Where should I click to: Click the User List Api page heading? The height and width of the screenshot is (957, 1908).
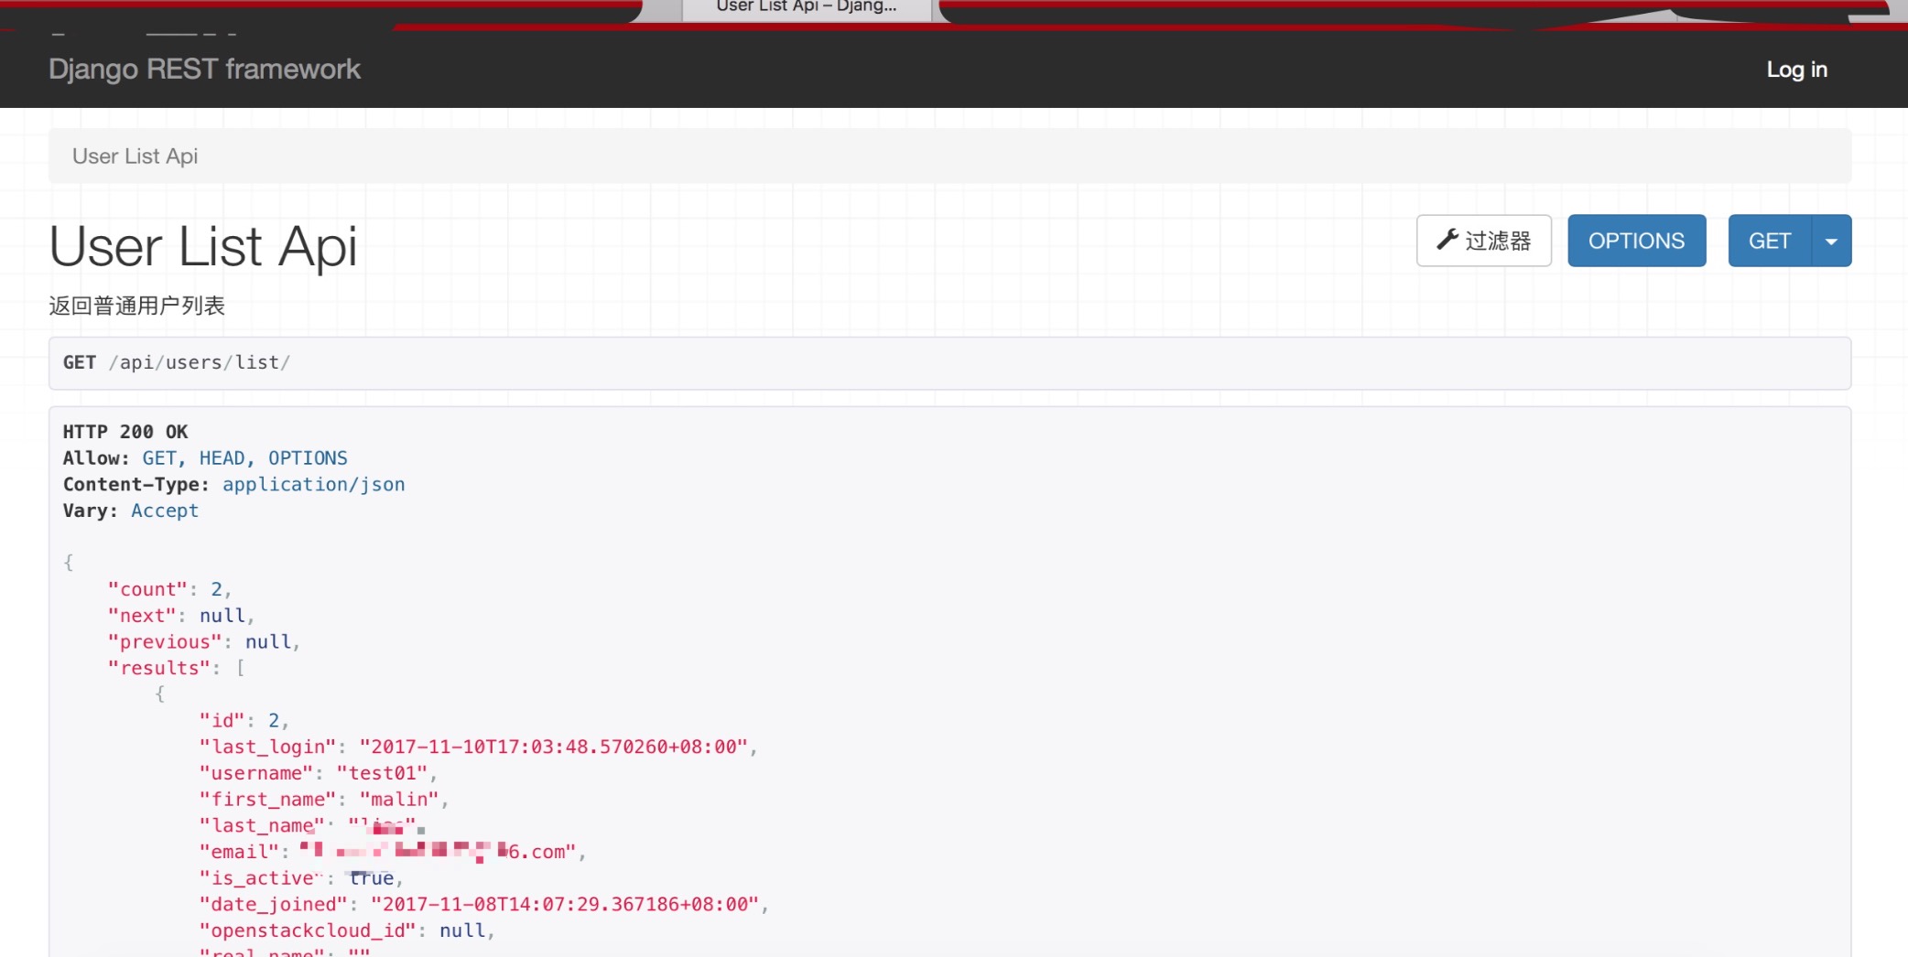point(203,247)
